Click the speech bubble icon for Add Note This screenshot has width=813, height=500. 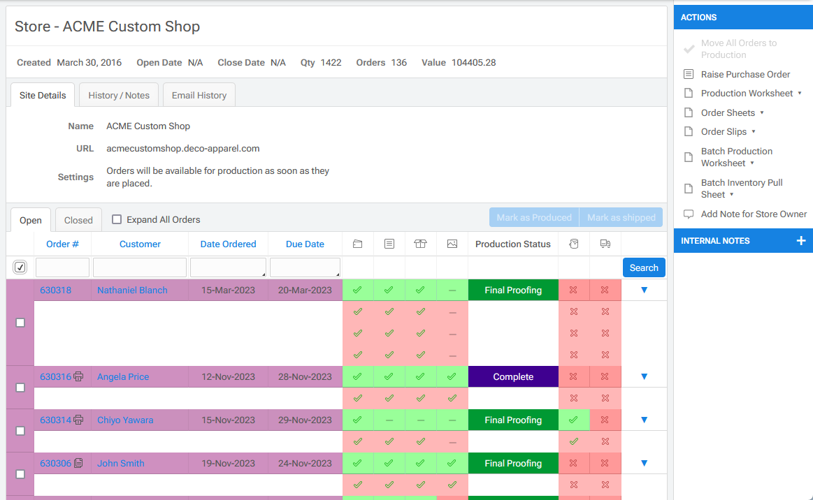[x=689, y=214]
